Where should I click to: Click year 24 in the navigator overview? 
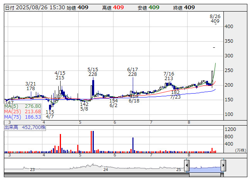[105, 169]
